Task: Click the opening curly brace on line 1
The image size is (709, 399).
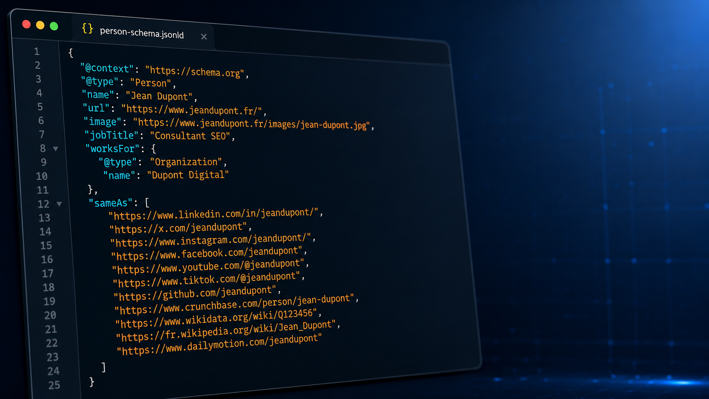Action: point(70,53)
